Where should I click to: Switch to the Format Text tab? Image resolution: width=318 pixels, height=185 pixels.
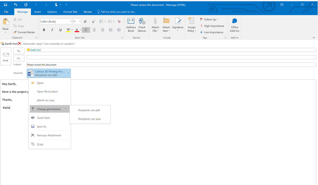tap(70, 12)
